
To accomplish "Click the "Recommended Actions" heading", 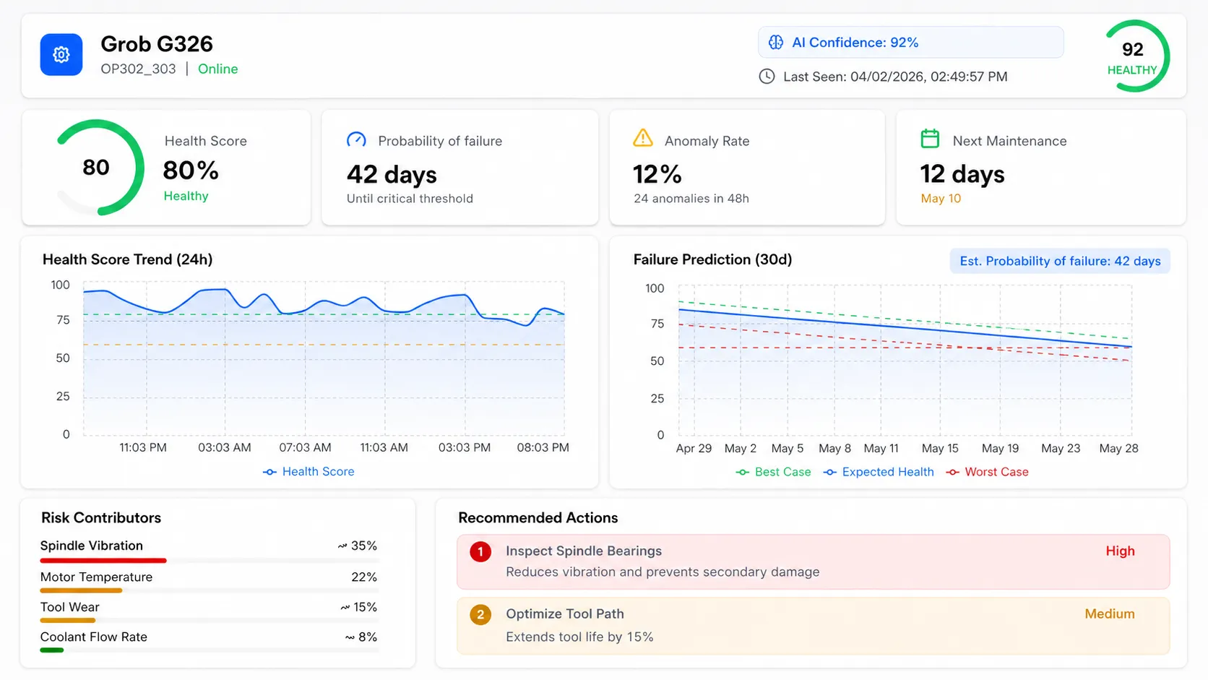I will click(538, 518).
